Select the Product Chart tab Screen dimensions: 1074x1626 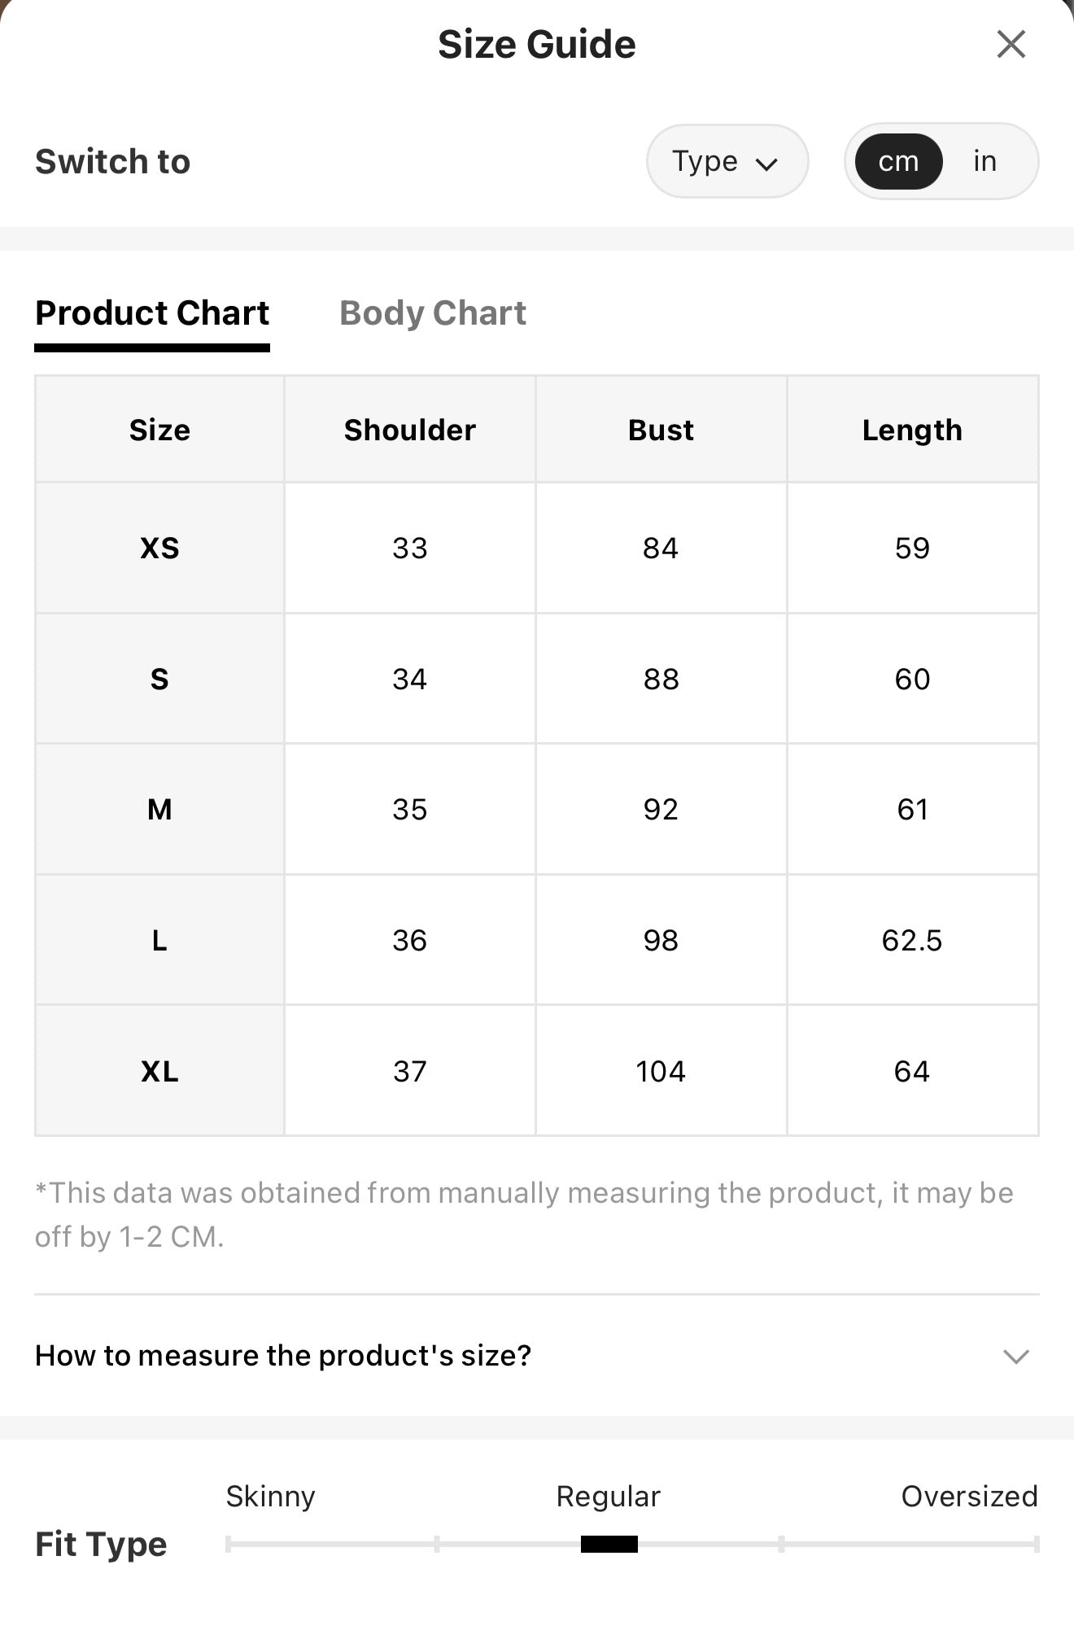152,313
